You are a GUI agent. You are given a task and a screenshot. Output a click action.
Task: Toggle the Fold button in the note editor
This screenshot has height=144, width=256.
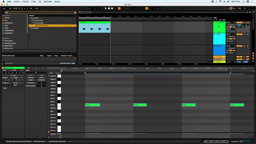point(51,73)
